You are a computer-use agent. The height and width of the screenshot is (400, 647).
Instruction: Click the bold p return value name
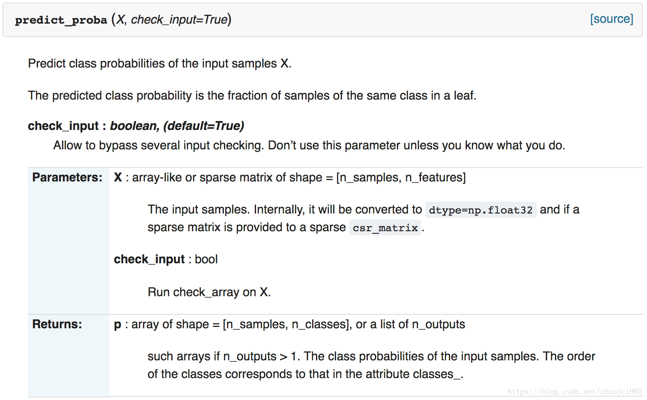[x=117, y=325]
